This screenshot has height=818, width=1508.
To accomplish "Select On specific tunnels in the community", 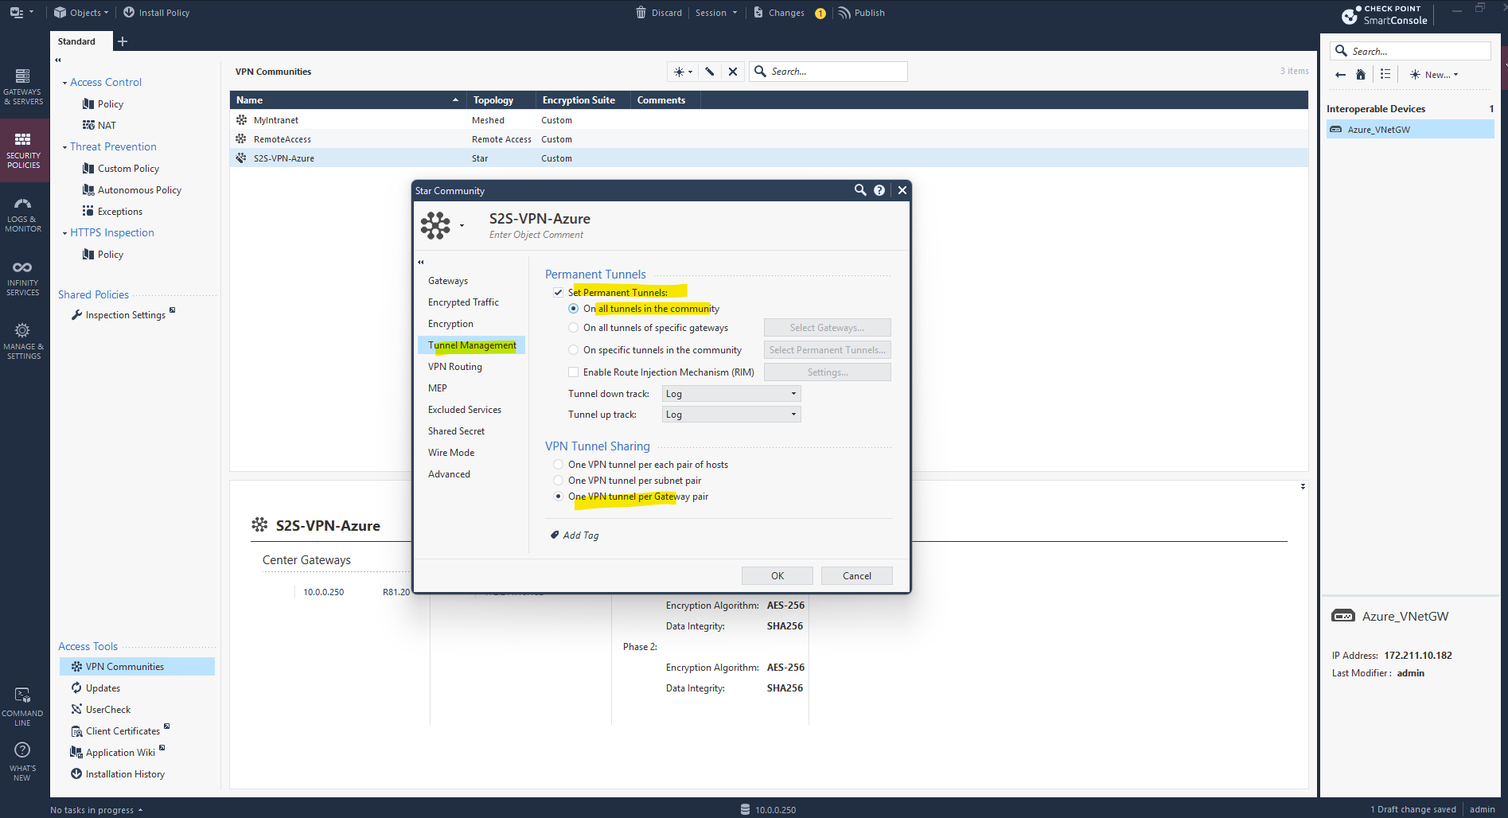I will 574,350.
